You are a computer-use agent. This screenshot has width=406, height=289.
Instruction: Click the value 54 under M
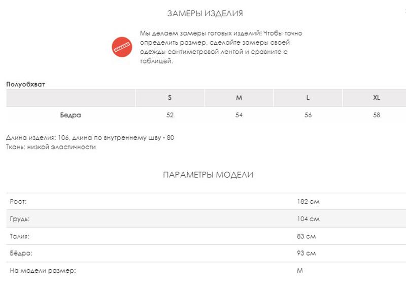[239, 115]
